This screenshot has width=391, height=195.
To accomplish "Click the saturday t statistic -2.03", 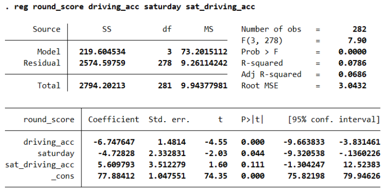I will coord(216,153).
